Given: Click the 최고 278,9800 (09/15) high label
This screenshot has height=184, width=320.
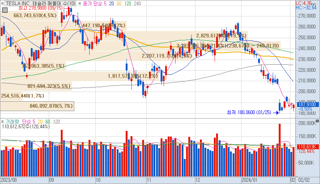Looking at the screenshot, I should [x=40, y=8].
